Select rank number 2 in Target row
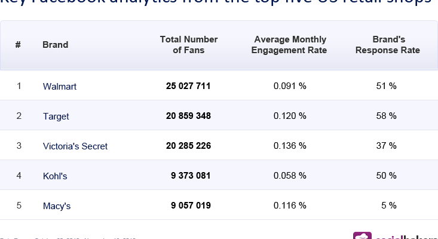Viewport: 438px width, 239px height. click(19, 116)
